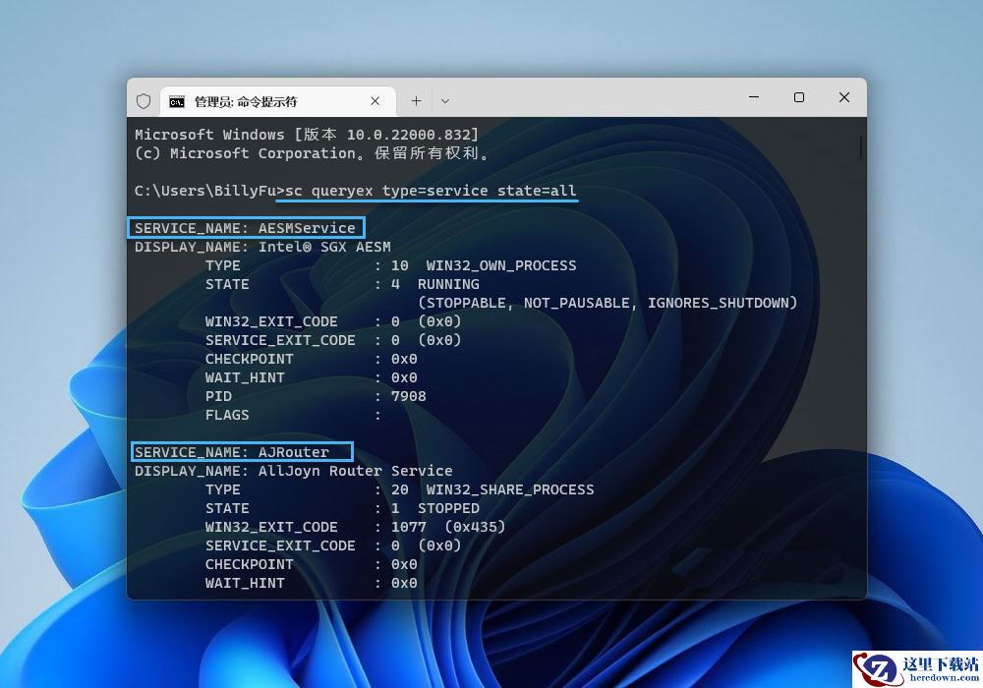
Task: Click DISPLAY_NAME: Intel® SGX AESM line
Action: pyautogui.click(x=262, y=247)
